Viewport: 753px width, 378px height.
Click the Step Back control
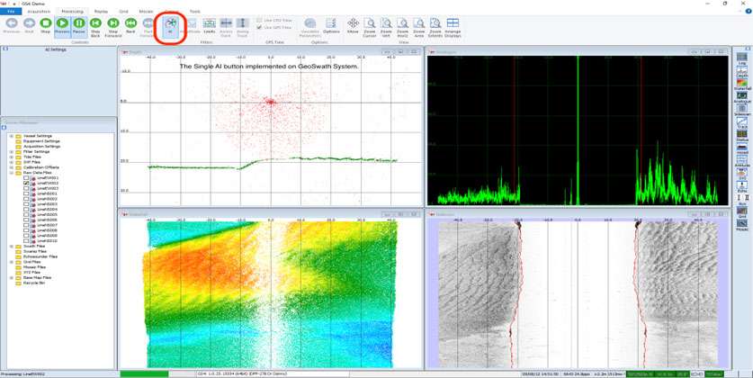point(95,26)
